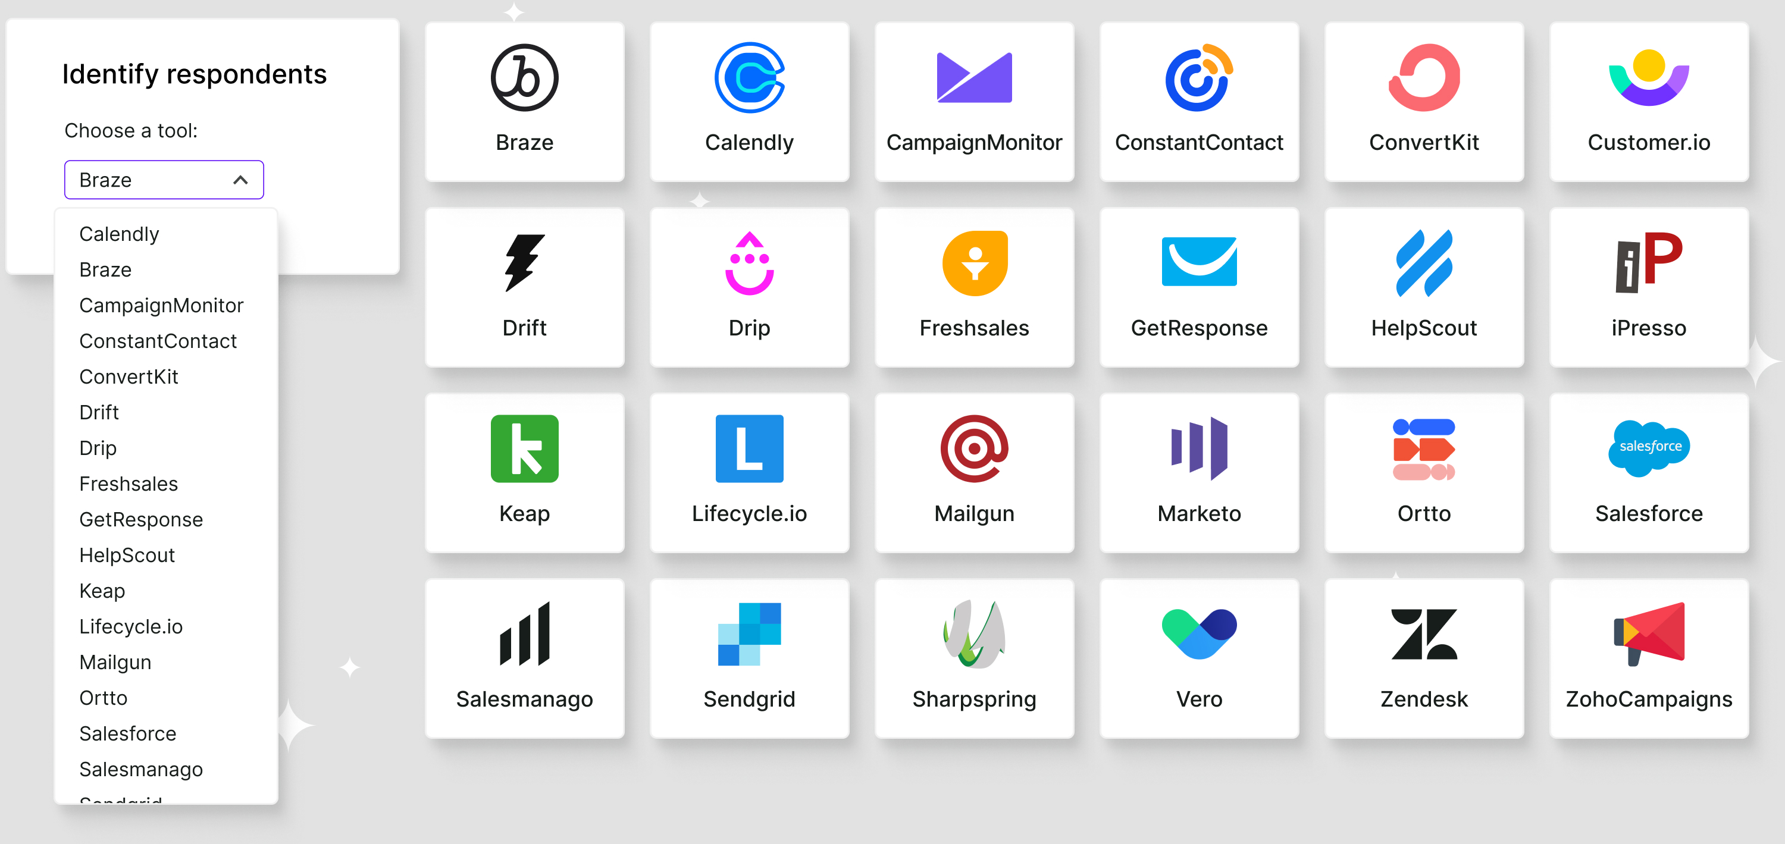The image size is (1785, 844).
Task: Click the Vero card label
Action: pos(1199,699)
